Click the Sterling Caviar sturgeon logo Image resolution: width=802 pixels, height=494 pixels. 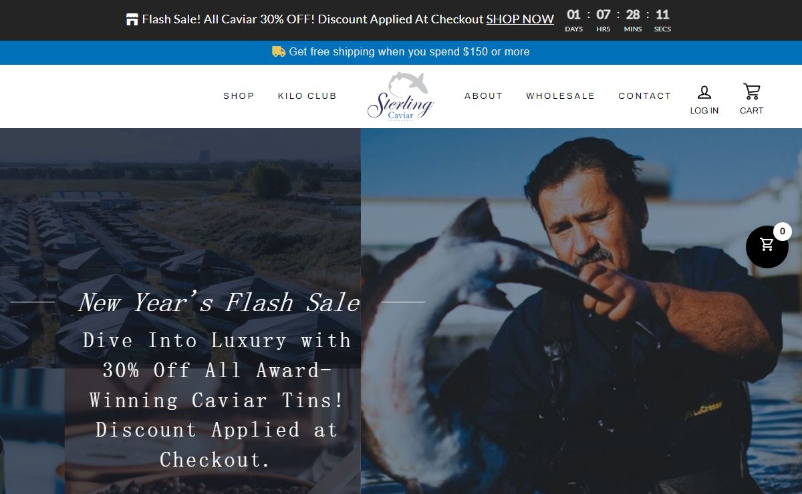[x=401, y=96]
